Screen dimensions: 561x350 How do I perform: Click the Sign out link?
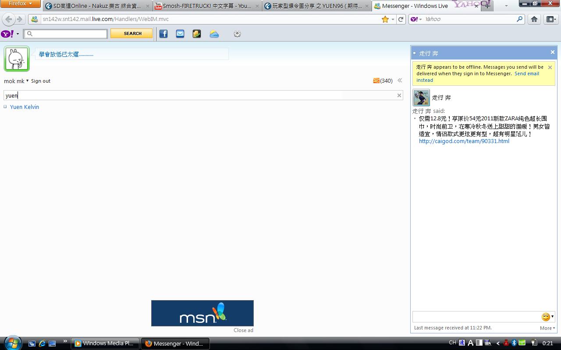point(41,81)
